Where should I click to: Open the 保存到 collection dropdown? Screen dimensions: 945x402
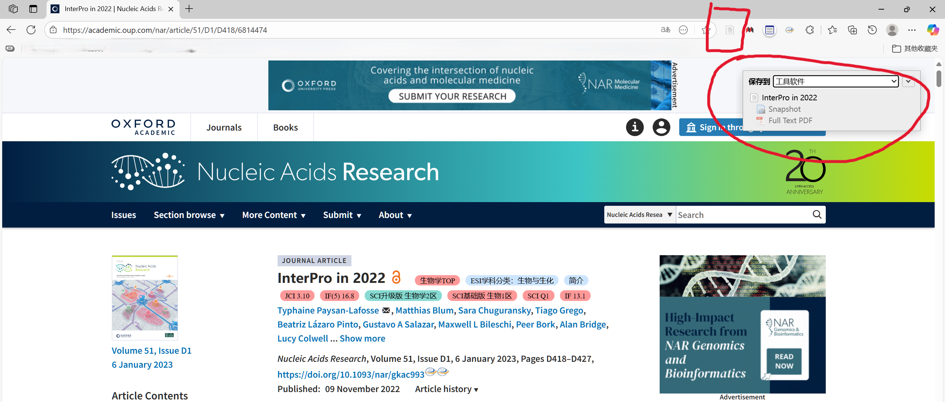click(836, 82)
